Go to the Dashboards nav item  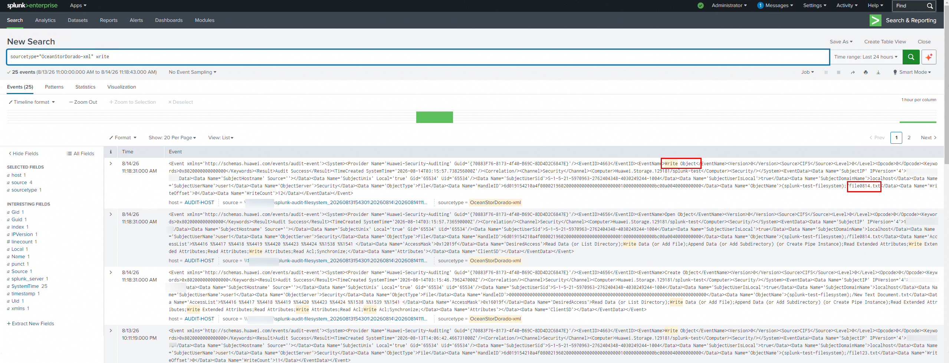tap(169, 20)
